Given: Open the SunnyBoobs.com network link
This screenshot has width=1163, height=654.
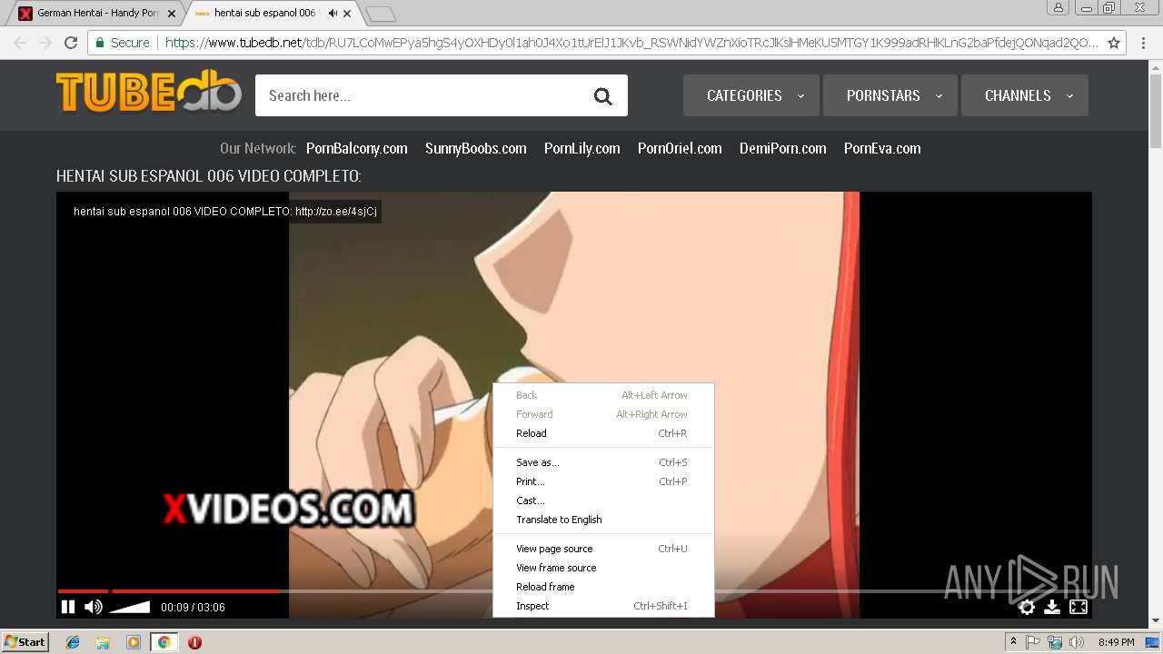Looking at the screenshot, I should pyautogui.click(x=475, y=148).
